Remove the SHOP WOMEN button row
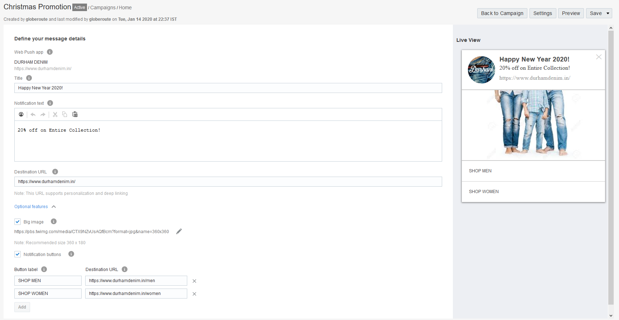This screenshot has width=619, height=320. [194, 294]
